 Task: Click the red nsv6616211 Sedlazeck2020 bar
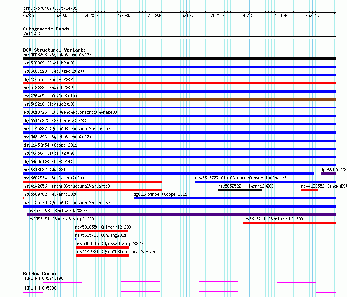tap(289, 223)
